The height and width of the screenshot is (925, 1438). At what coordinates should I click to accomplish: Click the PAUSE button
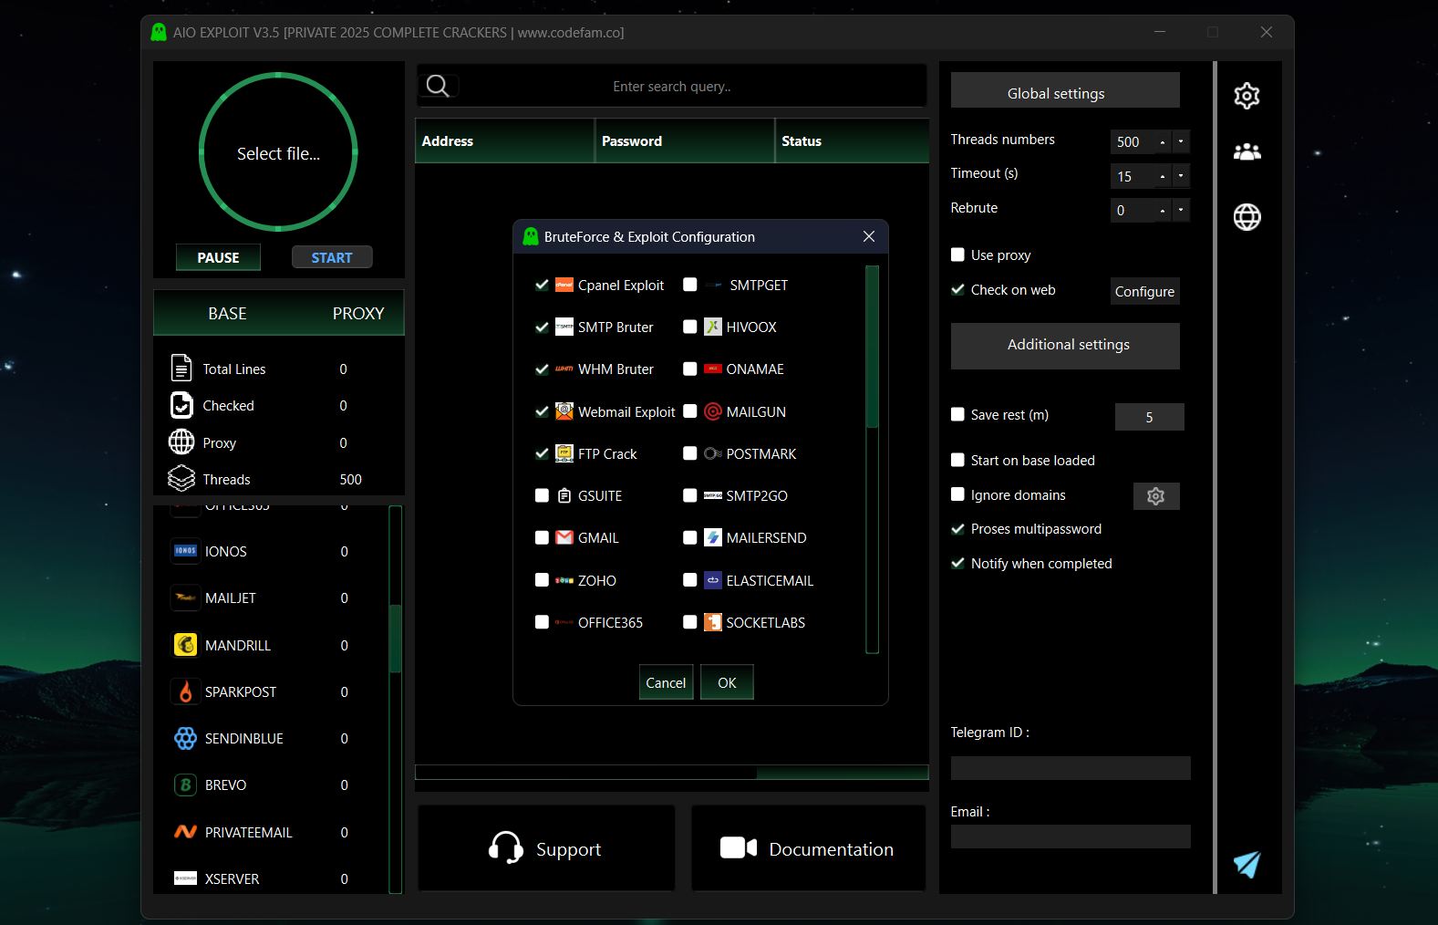coord(218,257)
